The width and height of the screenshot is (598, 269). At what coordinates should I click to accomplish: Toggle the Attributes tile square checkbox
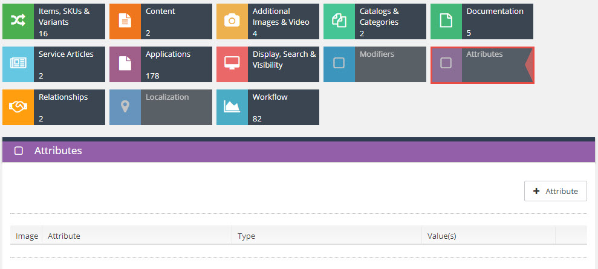pyautogui.click(x=446, y=63)
